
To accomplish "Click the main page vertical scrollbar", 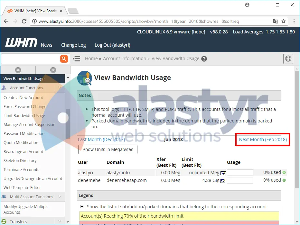I will [x=297, y=130].
